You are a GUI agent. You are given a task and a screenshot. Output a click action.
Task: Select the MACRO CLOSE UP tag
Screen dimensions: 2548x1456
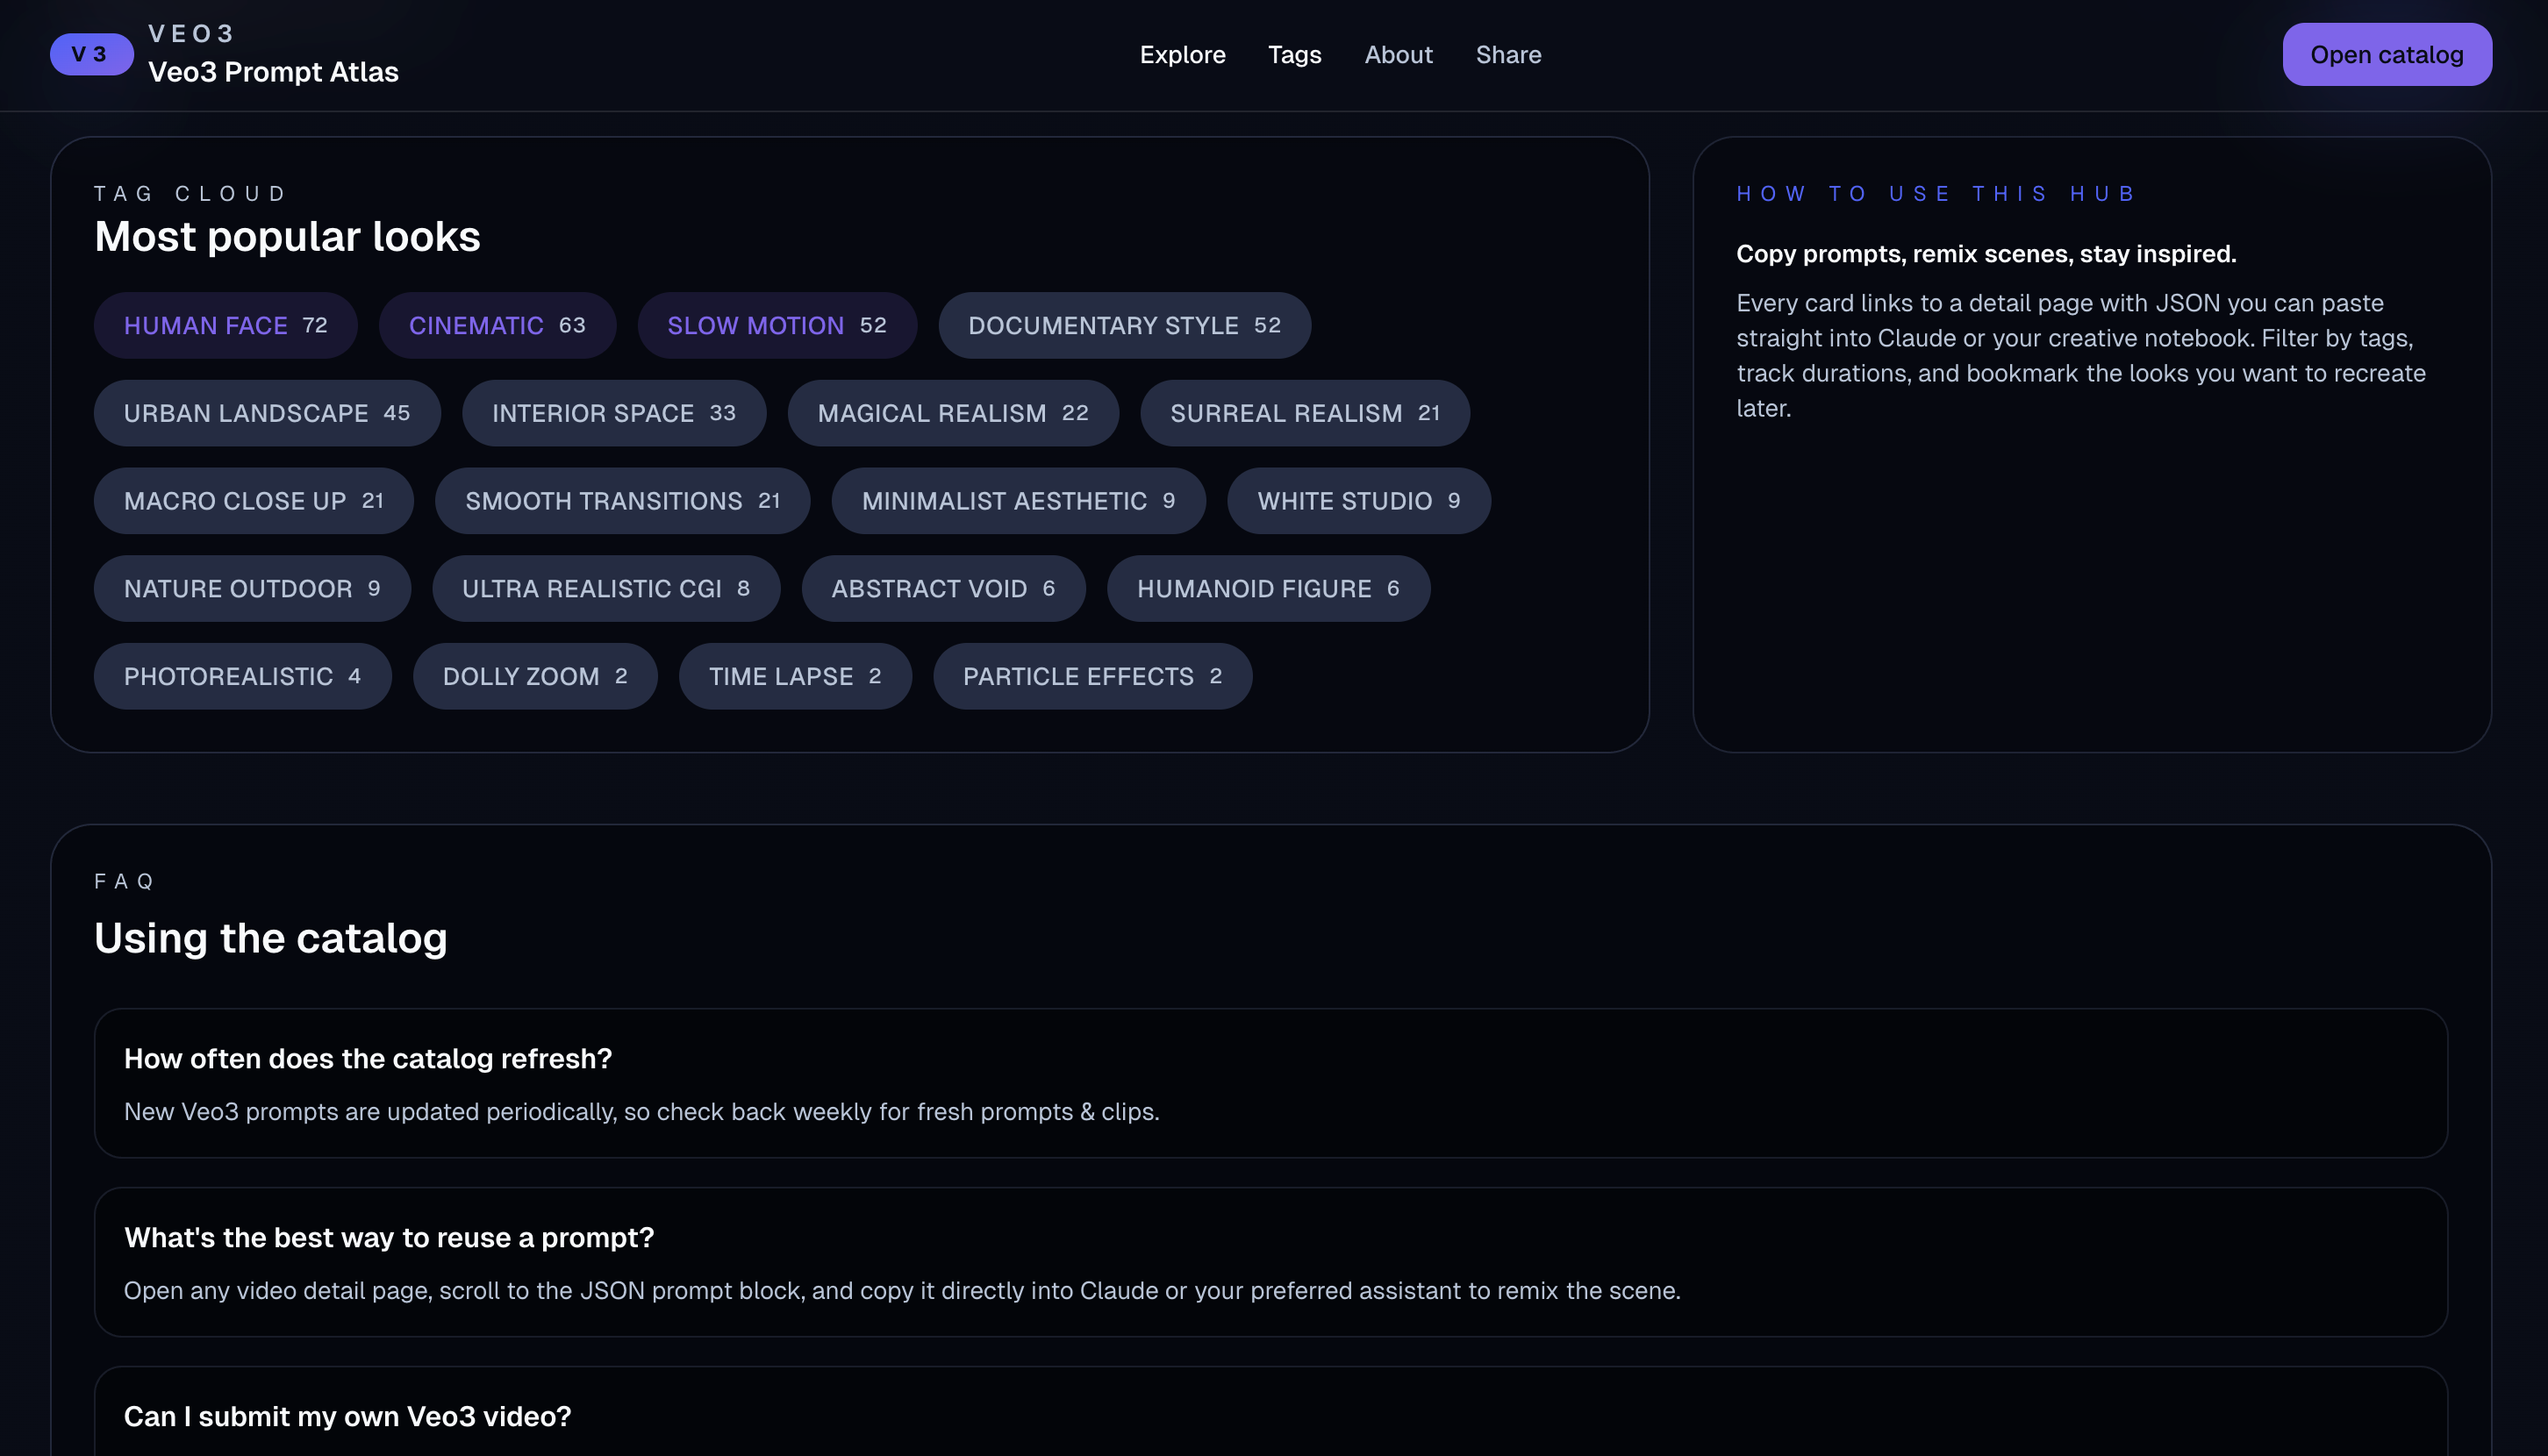pyautogui.click(x=253, y=501)
